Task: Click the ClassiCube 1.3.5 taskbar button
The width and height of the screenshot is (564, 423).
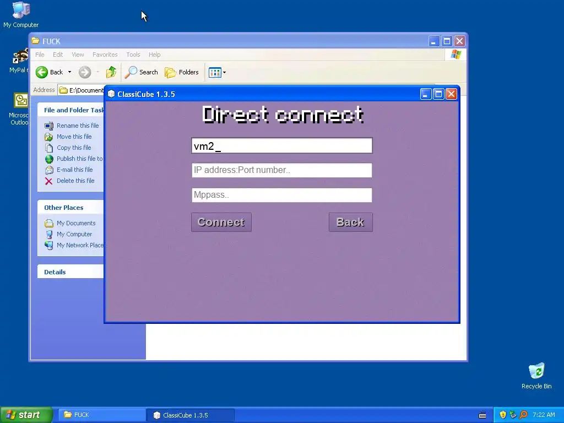Action: point(191,415)
